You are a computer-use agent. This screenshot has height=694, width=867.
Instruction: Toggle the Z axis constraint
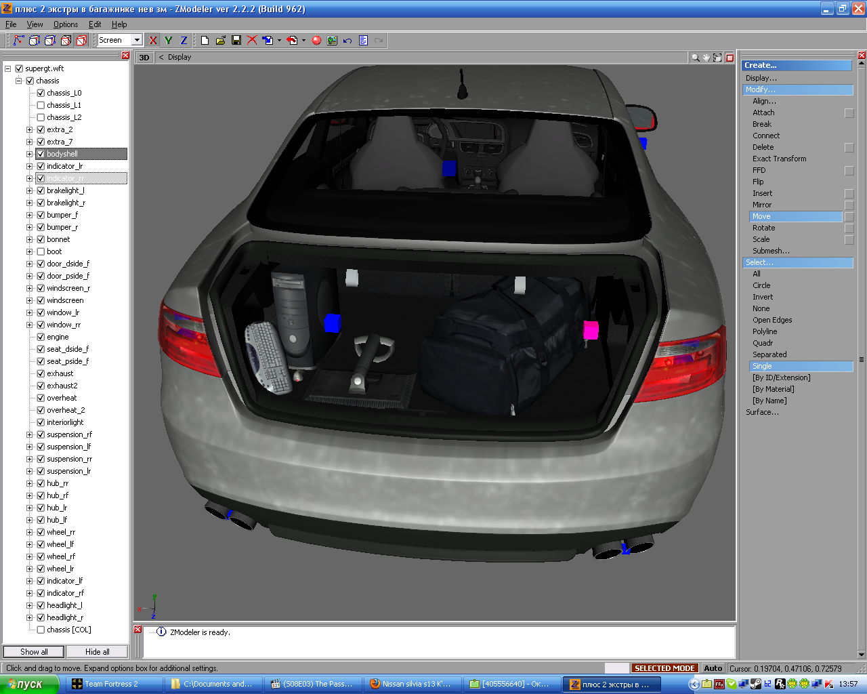click(x=184, y=41)
